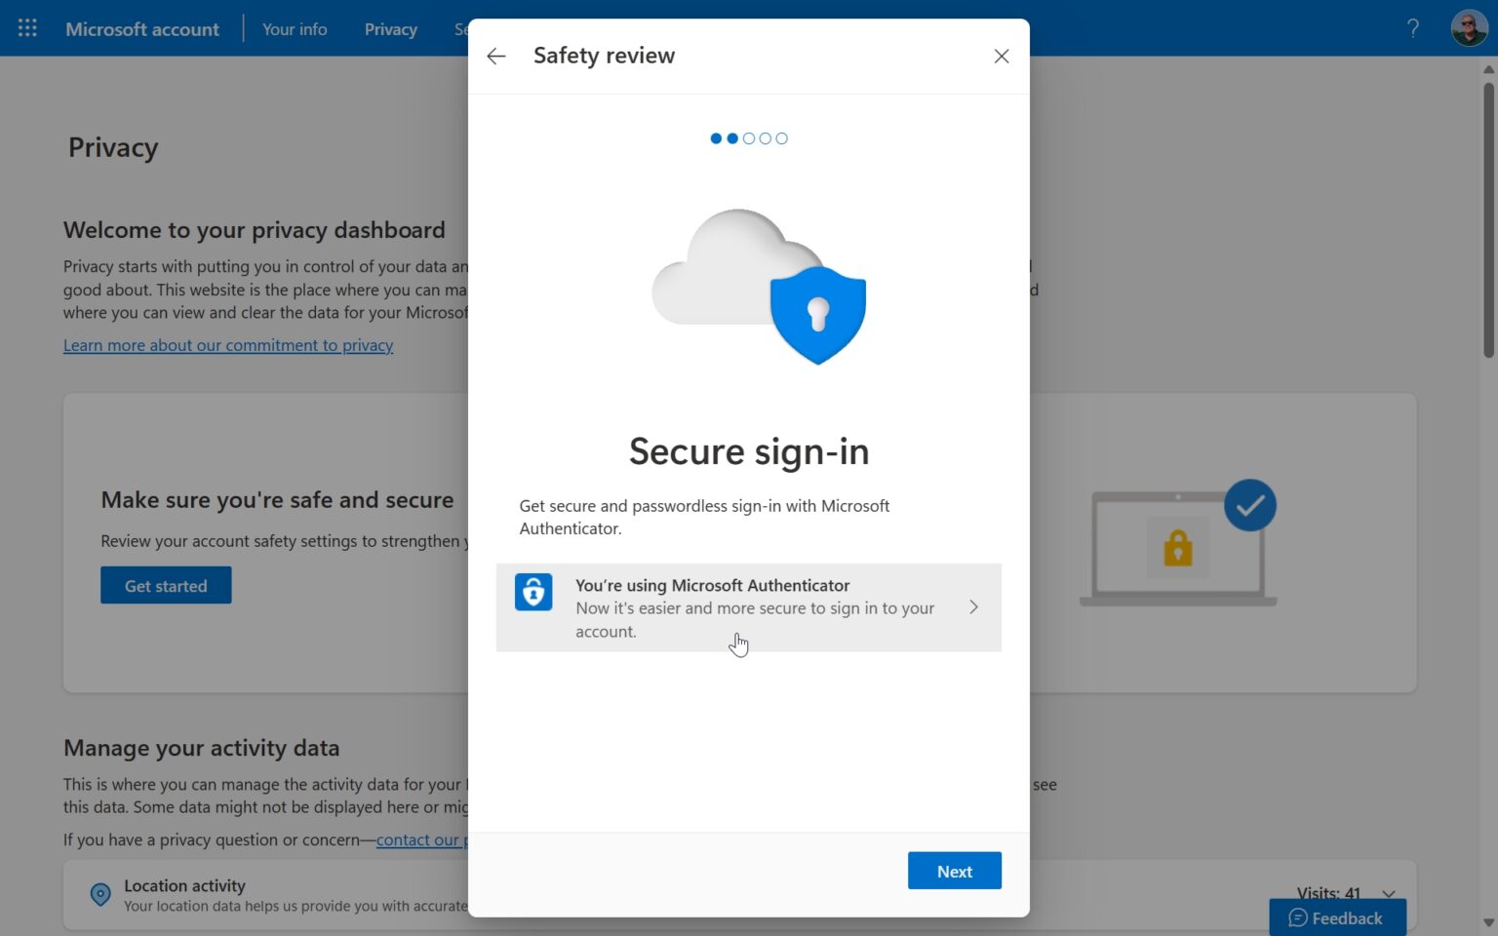1498x936 pixels.
Task: Click 'You're using Microsoft Authenticator' text
Action: (x=712, y=585)
